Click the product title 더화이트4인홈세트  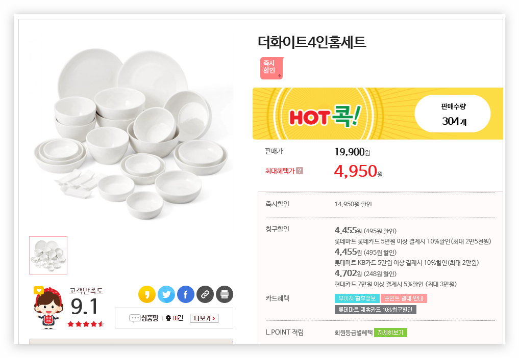pyautogui.click(x=312, y=42)
